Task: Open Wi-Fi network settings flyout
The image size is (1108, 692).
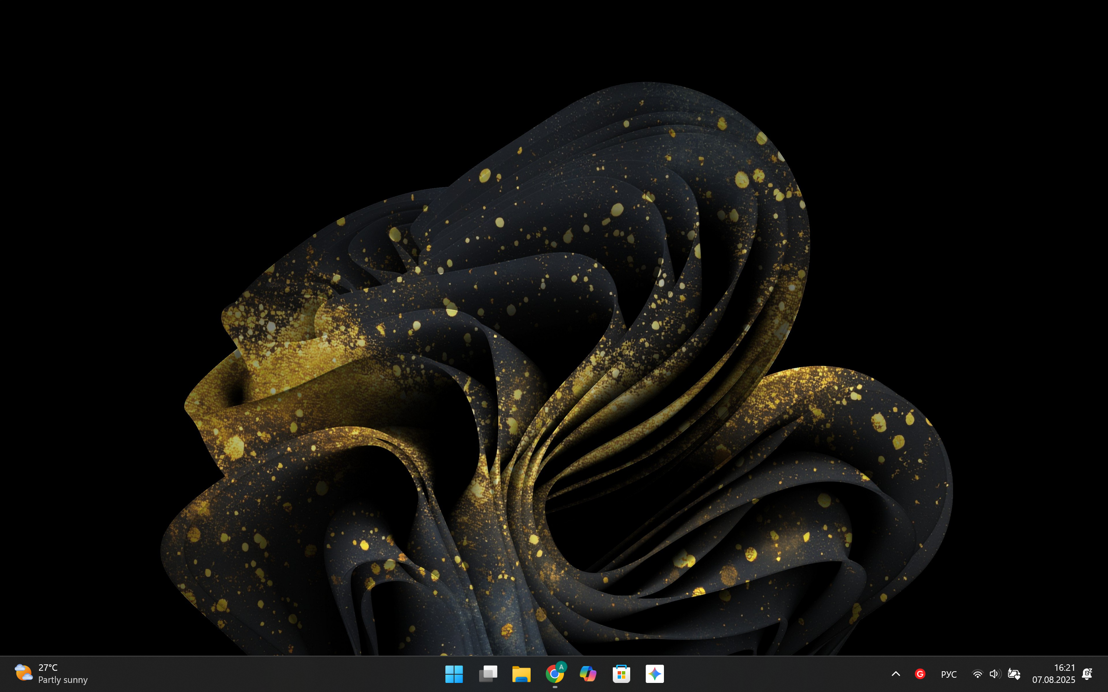Action: click(x=977, y=674)
